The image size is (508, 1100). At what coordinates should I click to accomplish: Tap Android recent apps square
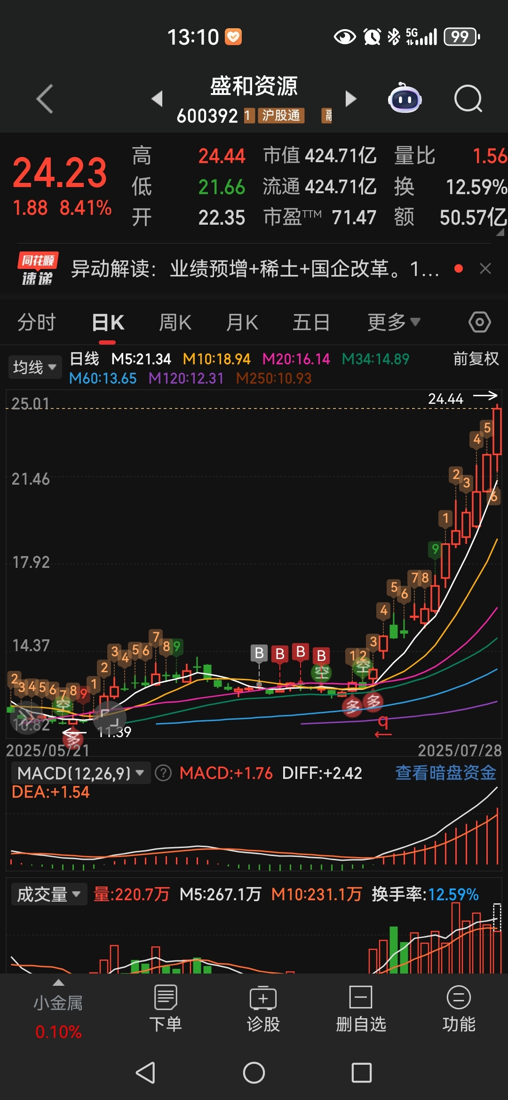point(362,1073)
